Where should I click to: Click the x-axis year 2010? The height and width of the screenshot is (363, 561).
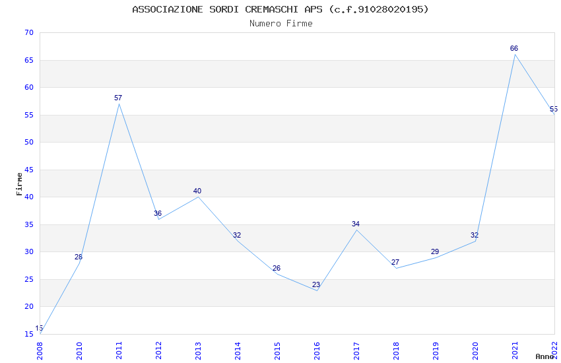(79, 350)
